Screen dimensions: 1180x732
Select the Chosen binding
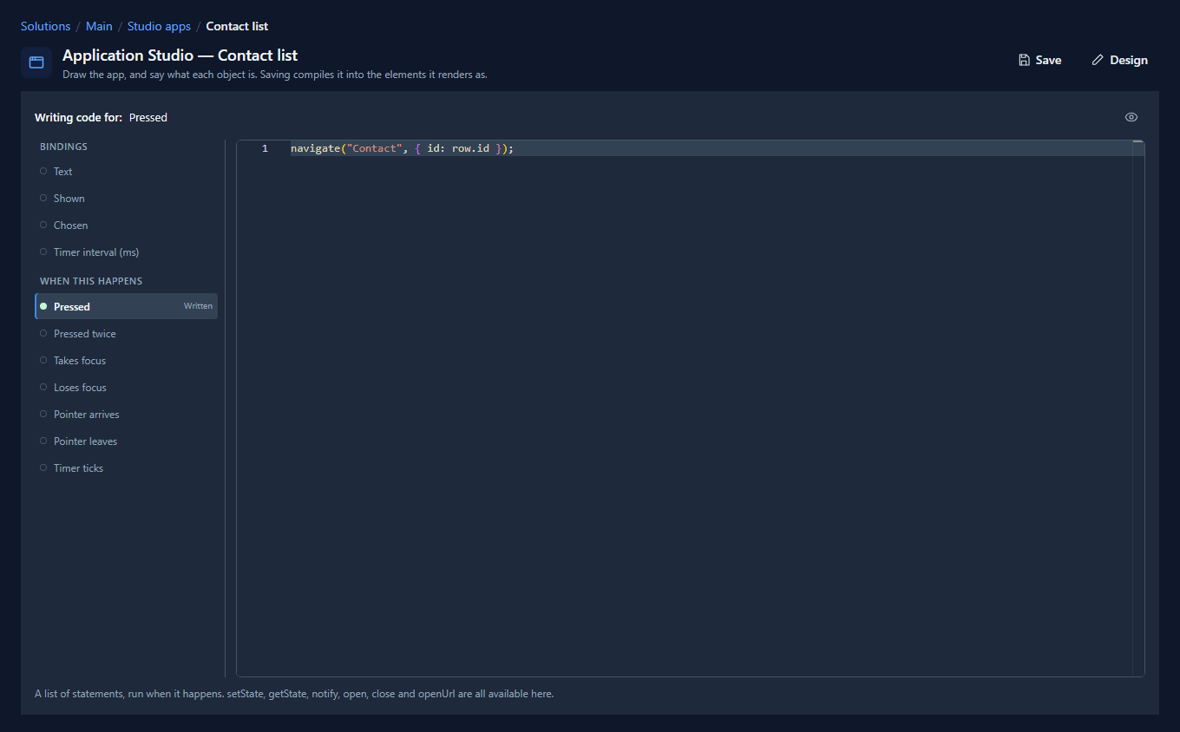(126, 225)
